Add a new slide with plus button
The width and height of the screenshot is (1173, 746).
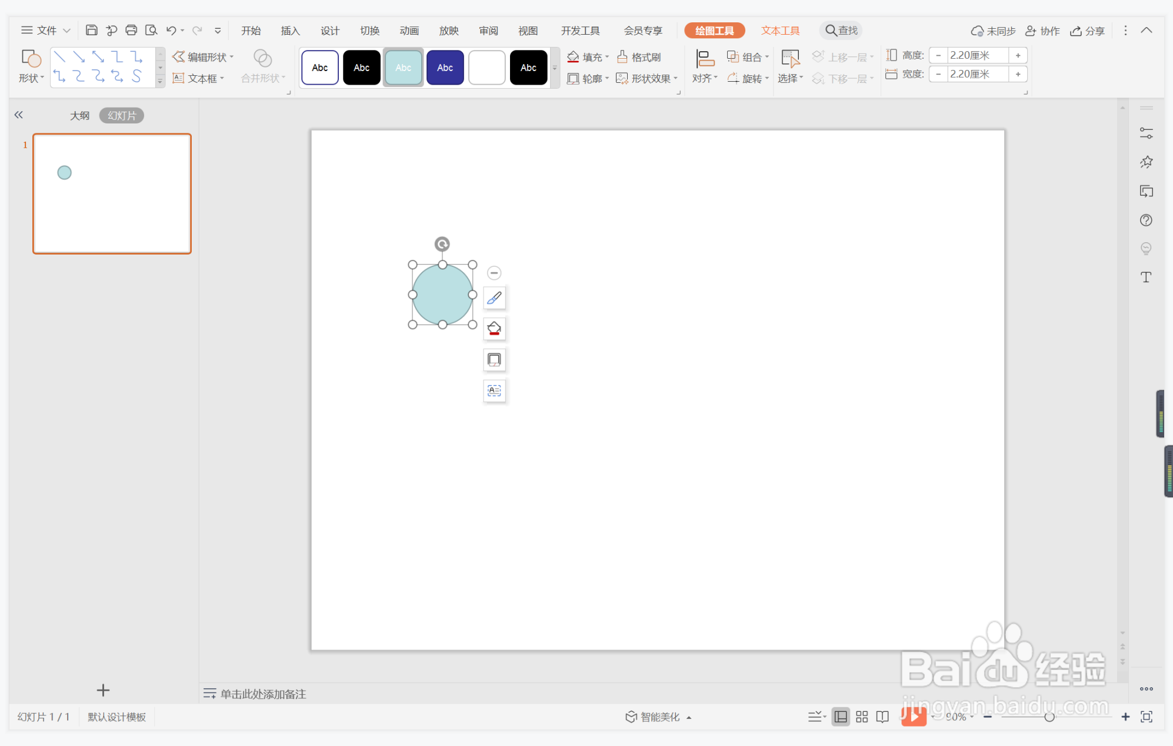[x=103, y=690]
